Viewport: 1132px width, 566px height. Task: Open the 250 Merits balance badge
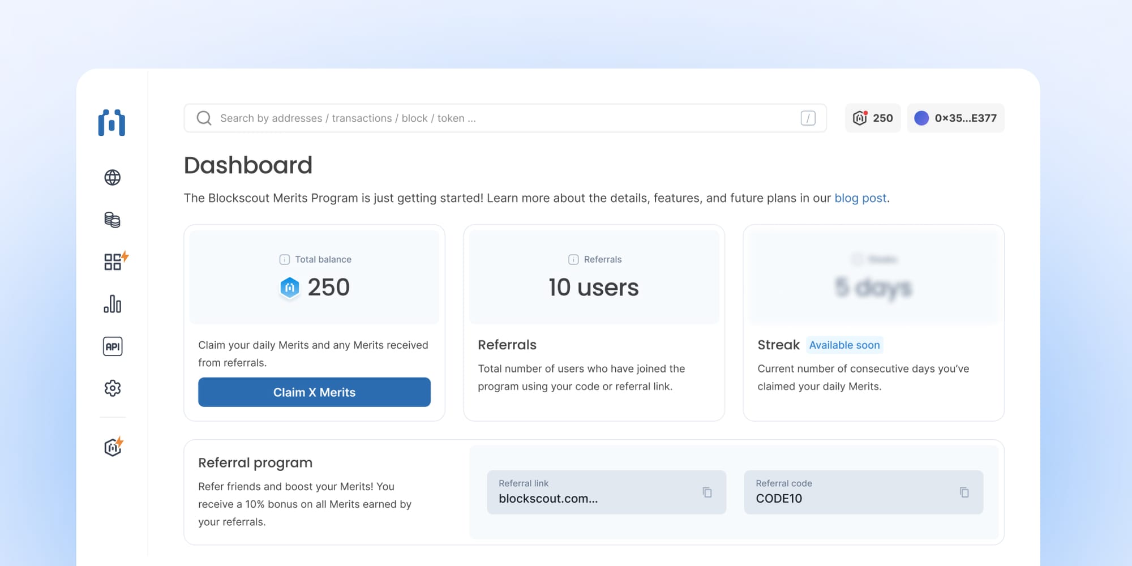[873, 118]
